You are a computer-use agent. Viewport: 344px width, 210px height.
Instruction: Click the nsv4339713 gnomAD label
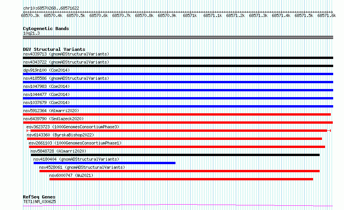point(66,54)
